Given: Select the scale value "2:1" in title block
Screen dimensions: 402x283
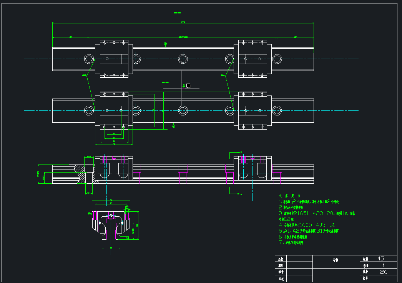Looking at the screenshot, I should pos(384,272).
